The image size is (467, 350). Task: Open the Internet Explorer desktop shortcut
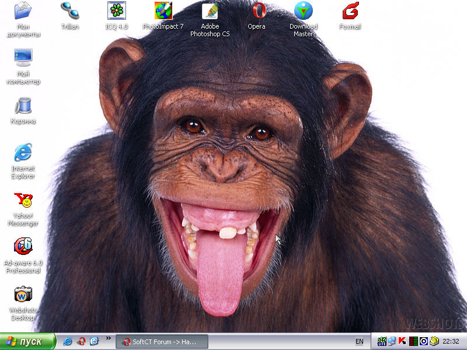(x=23, y=153)
